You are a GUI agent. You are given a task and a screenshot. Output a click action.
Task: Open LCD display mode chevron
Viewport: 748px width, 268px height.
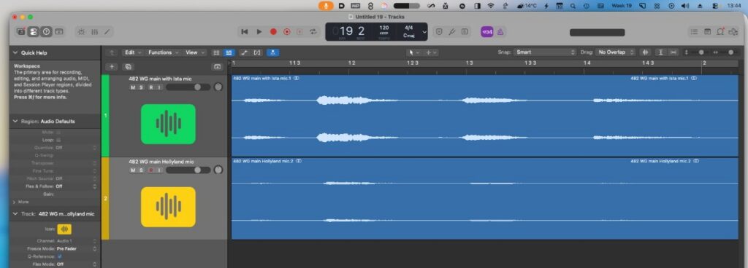coord(424,32)
